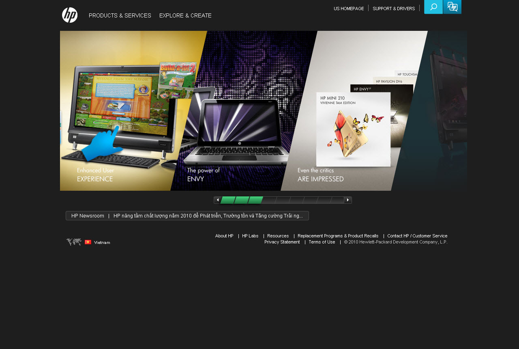This screenshot has height=349, width=519.
Task: Open Support & Drivers link
Action: [x=394, y=9]
